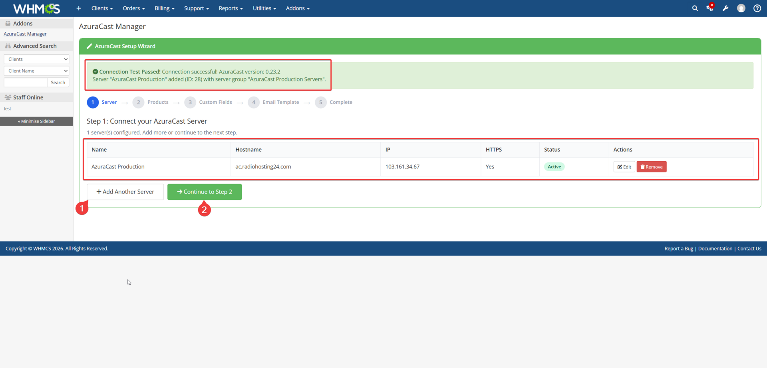Click the notifications bell icon
Screen dimensions: 767x368
click(x=710, y=8)
